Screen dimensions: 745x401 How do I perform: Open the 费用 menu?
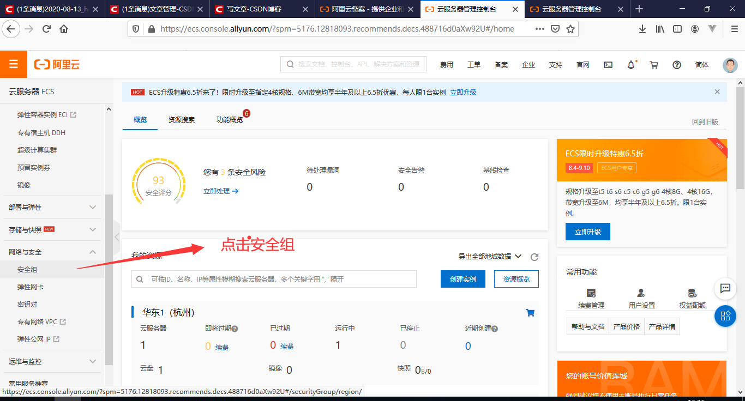tap(447, 65)
